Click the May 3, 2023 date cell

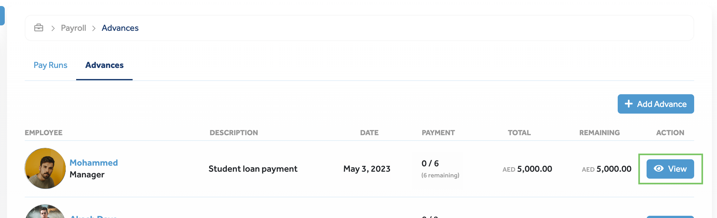coord(367,169)
